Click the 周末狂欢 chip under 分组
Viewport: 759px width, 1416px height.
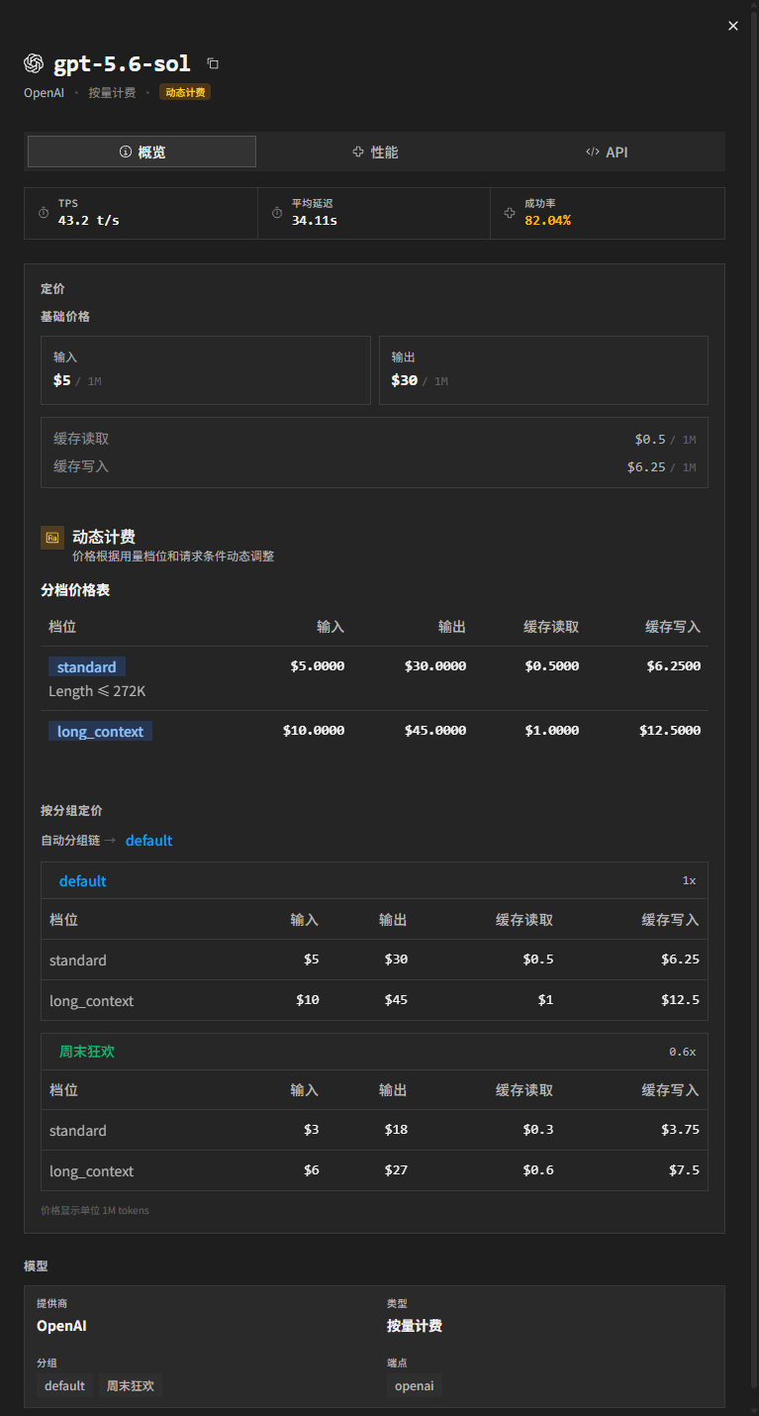point(131,1385)
